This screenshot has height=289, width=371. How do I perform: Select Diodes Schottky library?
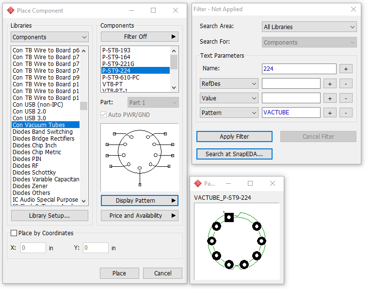coord(46,173)
